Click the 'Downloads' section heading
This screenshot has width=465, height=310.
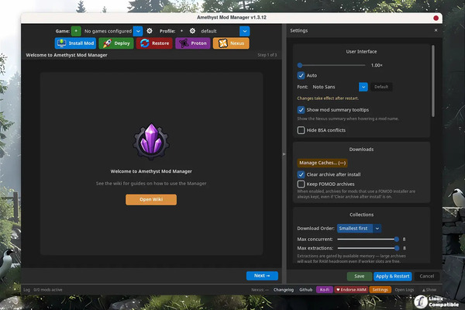click(x=361, y=150)
